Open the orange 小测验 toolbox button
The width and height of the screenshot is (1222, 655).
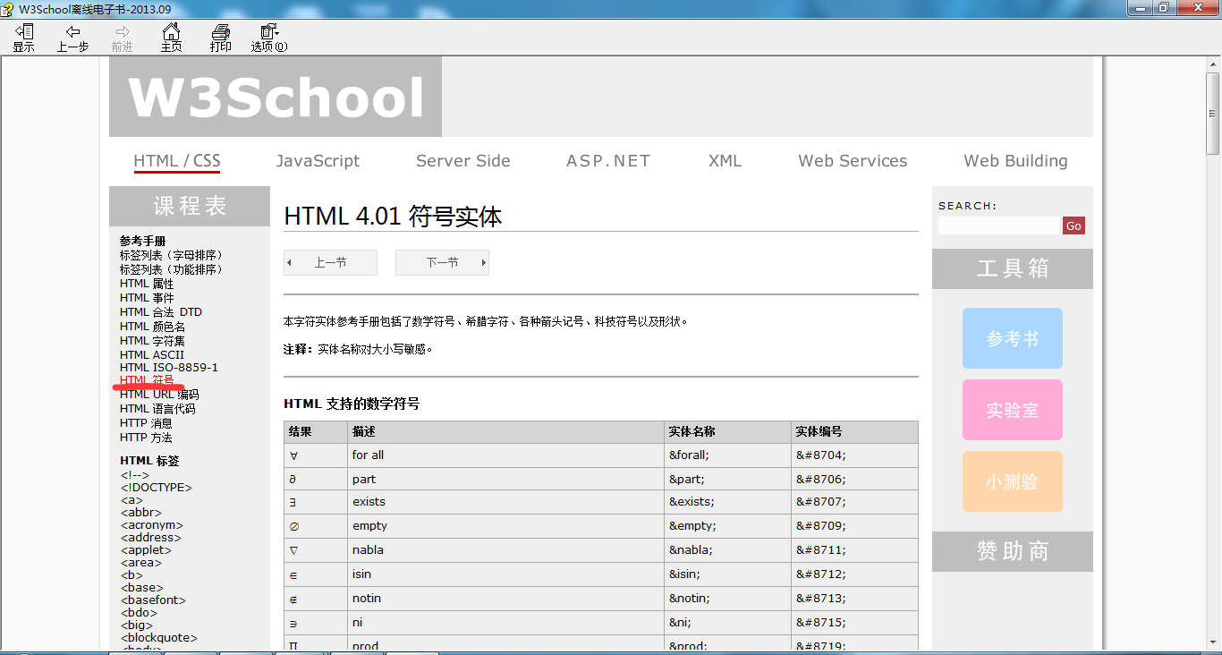1013,481
